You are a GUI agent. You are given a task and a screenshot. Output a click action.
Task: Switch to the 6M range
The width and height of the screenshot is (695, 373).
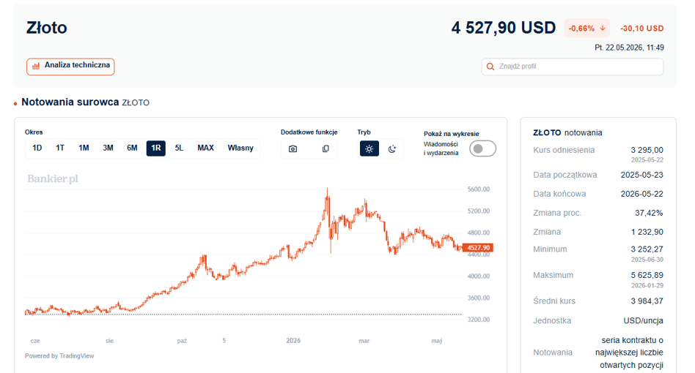pos(132,148)
